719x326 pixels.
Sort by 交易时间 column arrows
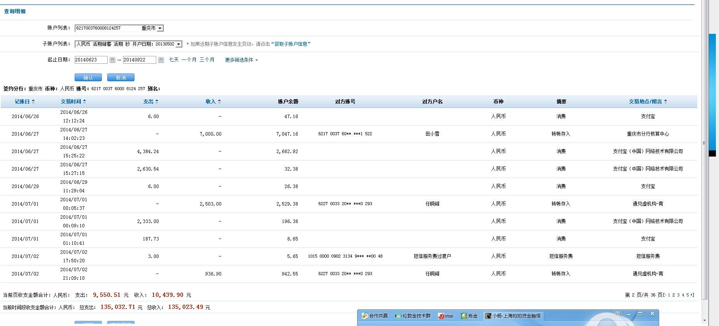tap(85, 101)
